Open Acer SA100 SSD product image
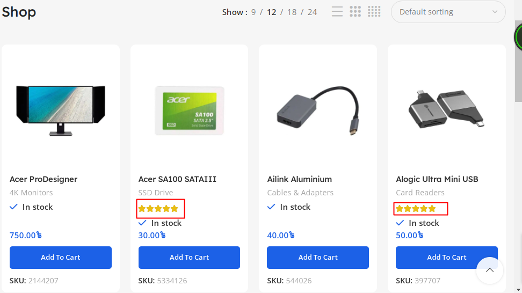The height and width of the screenshot is (293, 522). [189, 110]
